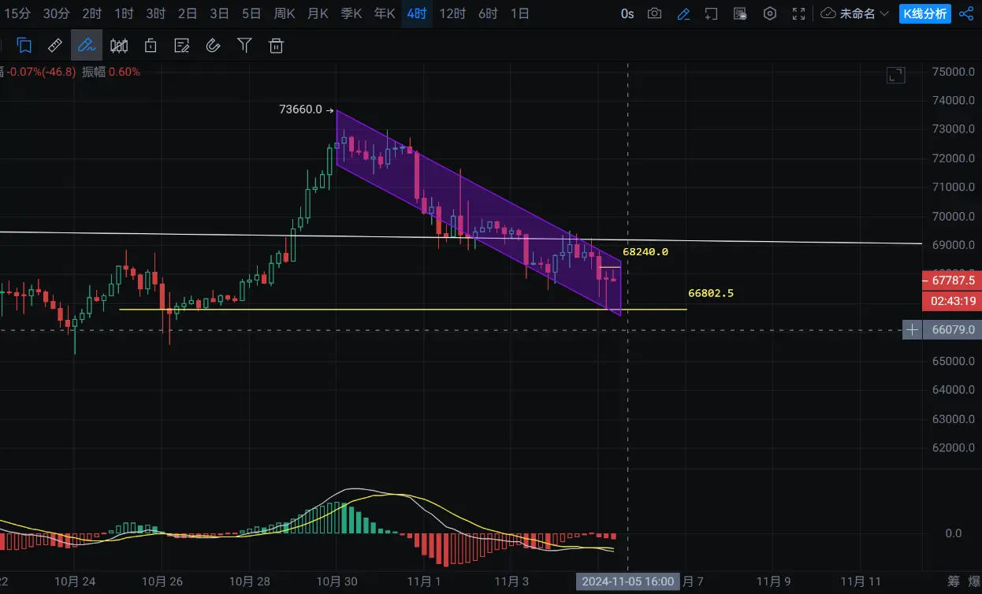
Task: Share the chart
Action: click(966, 13)
